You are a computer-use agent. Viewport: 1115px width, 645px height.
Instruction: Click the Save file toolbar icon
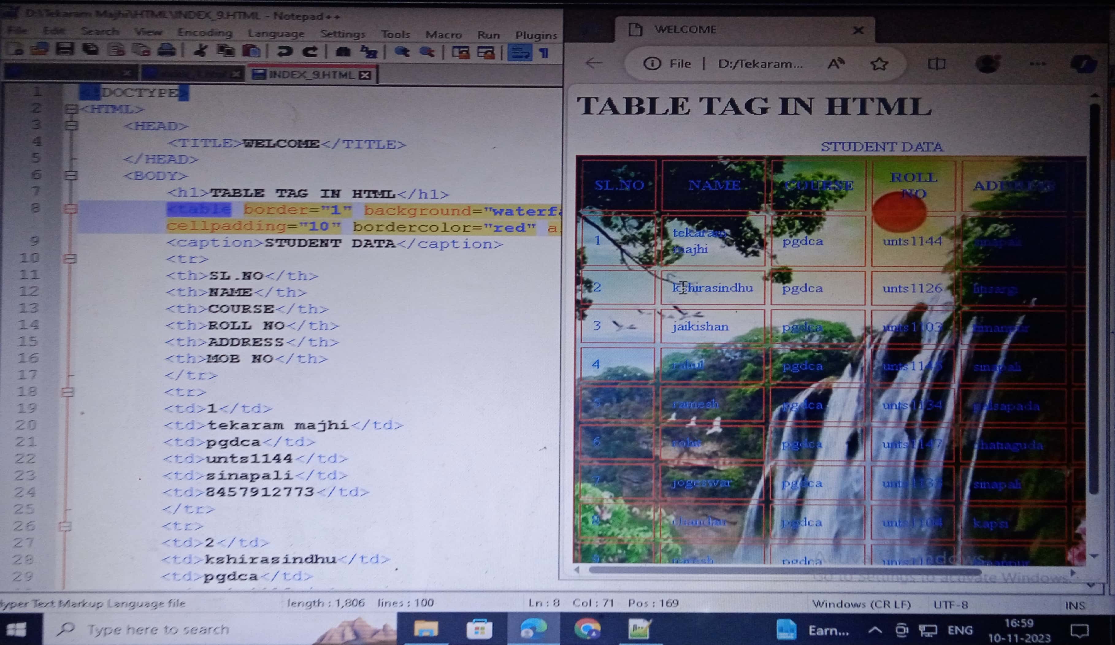(65, 50)
